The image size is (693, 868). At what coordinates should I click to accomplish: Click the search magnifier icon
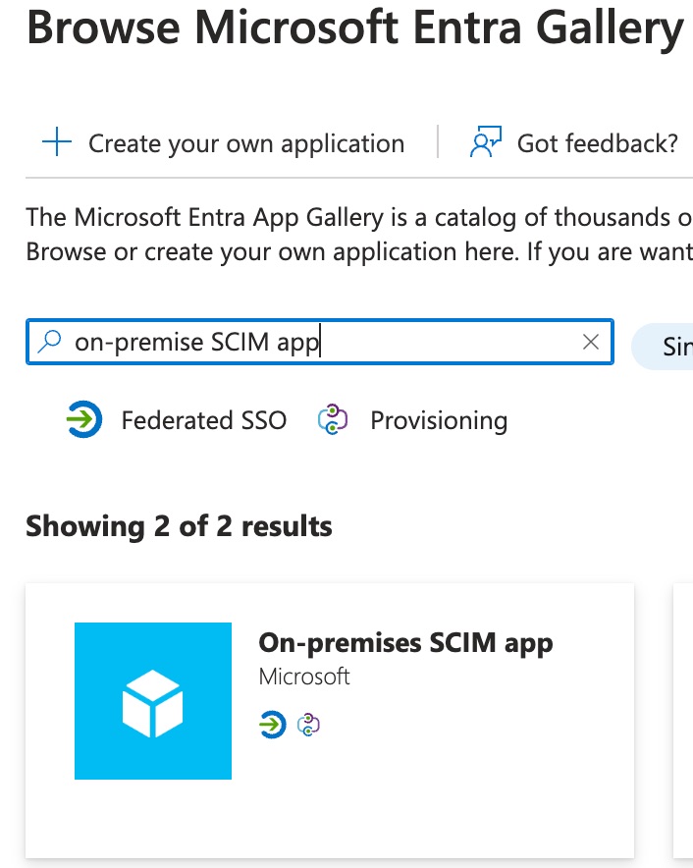[48, 342]
